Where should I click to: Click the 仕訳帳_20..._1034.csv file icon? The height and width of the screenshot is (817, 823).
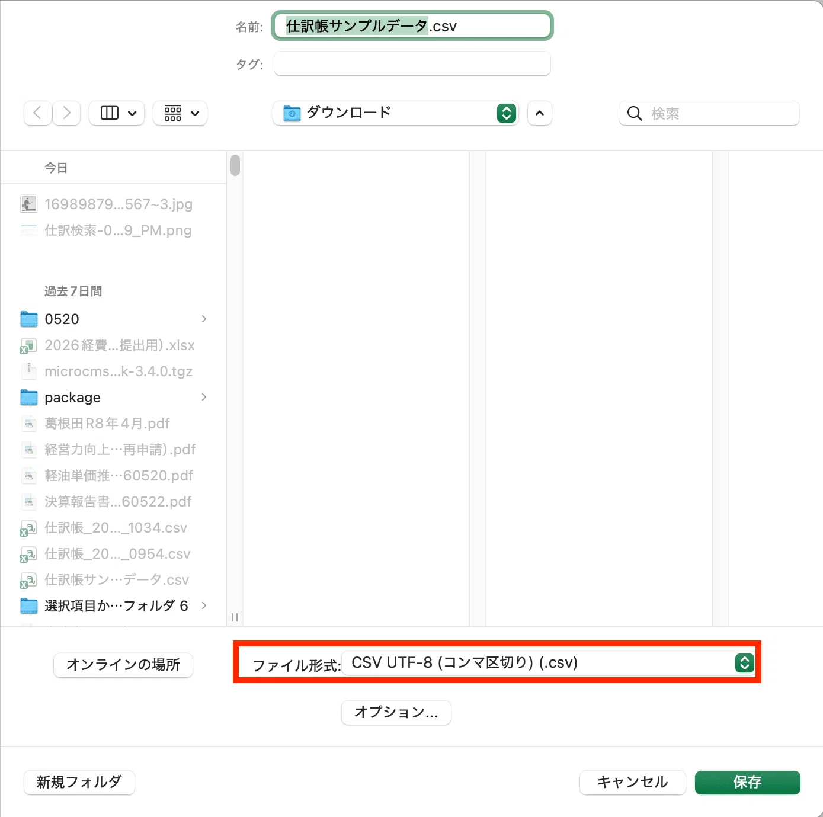tap(28, 528)
